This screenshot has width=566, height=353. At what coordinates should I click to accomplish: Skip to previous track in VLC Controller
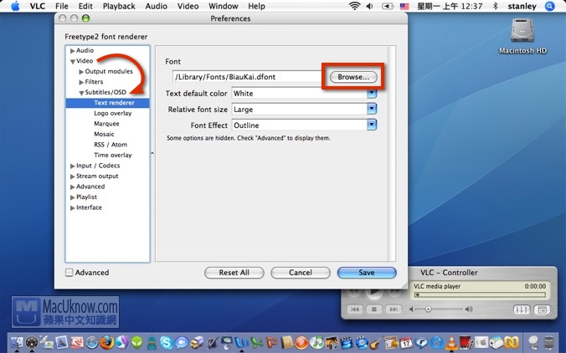[x=355, y=309]
